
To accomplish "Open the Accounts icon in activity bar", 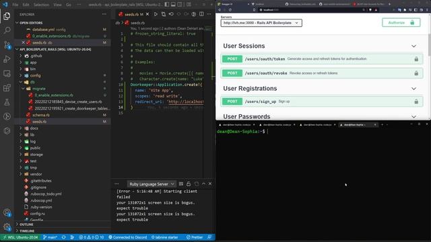I will point(7,212).
